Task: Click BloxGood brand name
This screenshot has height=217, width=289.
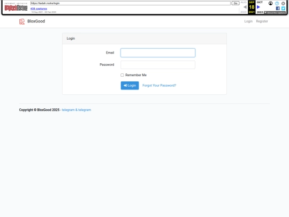Action: click(x=36, y=21)
